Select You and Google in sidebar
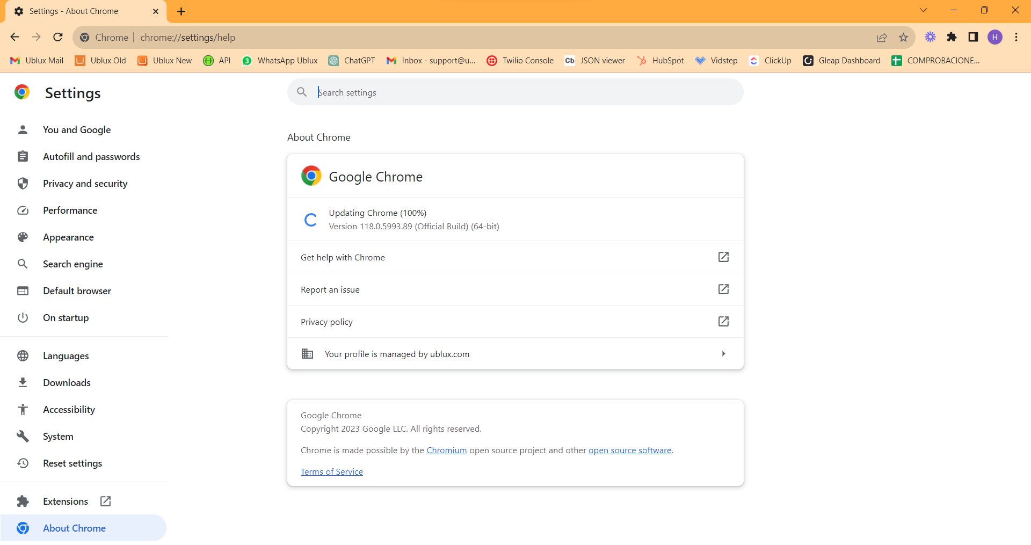Viewport: 1031px width, 545px height. click(x=77, y=130)
